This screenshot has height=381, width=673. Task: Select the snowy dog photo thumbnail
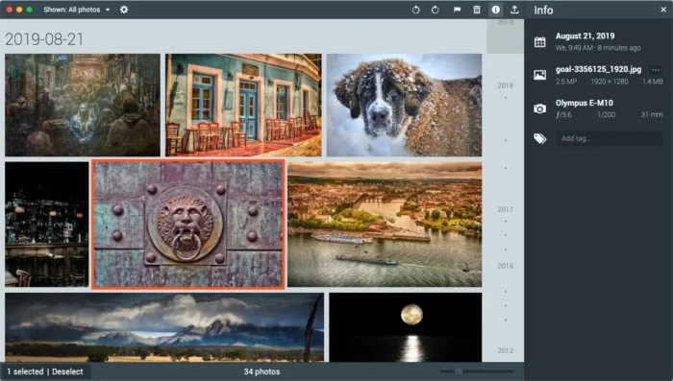point(404,105)
